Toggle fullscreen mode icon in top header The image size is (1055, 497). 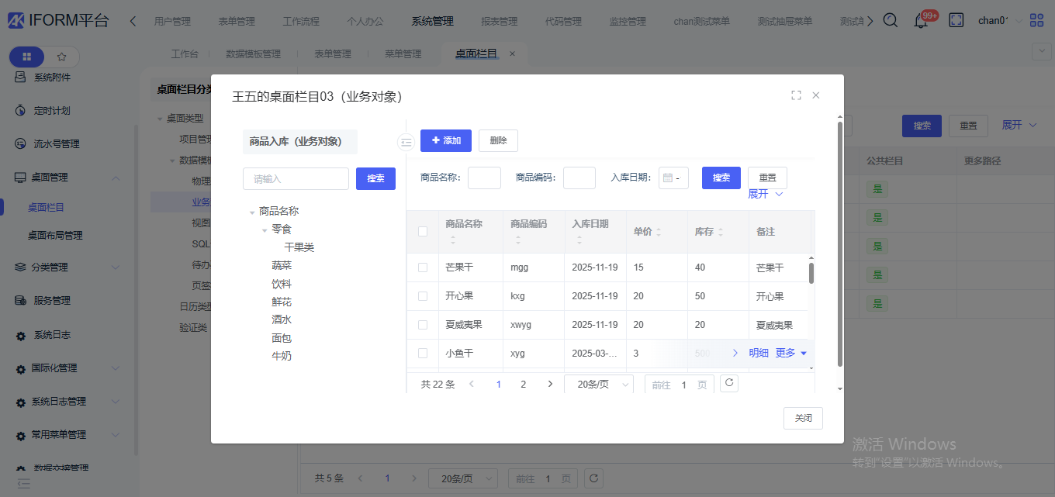click(x=956, y=21)
